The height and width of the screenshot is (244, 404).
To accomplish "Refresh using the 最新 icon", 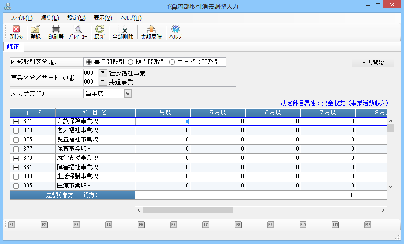I will [100, 32].
